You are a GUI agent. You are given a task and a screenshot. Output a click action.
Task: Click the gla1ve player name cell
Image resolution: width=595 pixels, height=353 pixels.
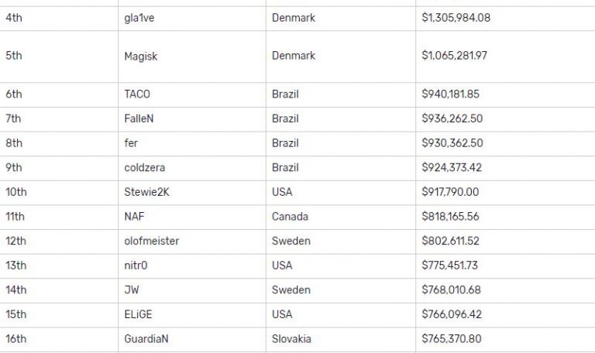140,18
